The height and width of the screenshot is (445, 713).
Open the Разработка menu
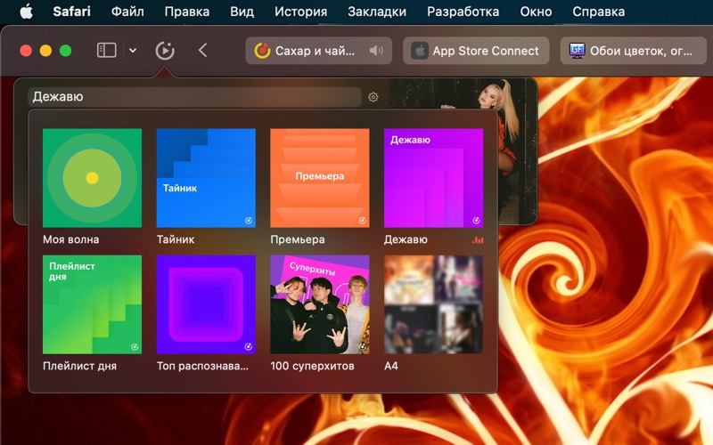463,12
